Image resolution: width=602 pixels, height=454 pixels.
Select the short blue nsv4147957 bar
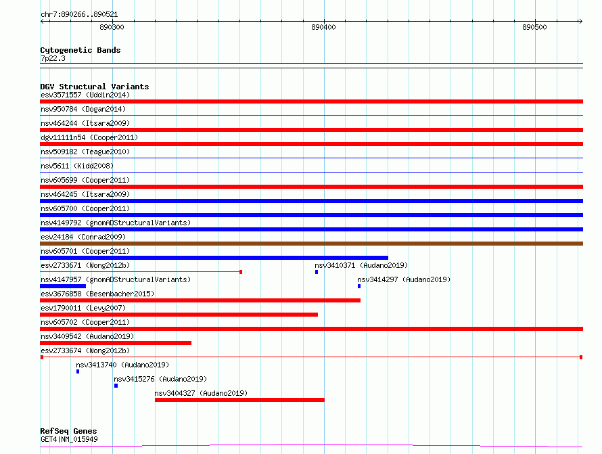pyautogui.click(x=63, y=286)
